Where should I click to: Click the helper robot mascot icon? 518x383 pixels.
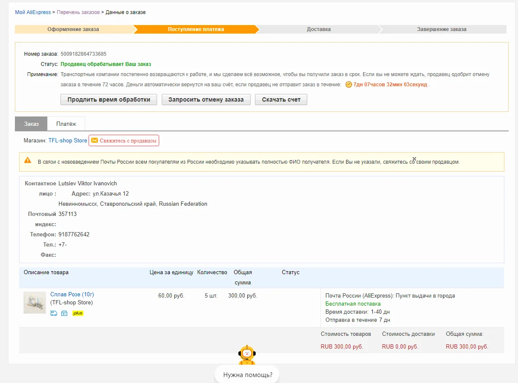247,355
